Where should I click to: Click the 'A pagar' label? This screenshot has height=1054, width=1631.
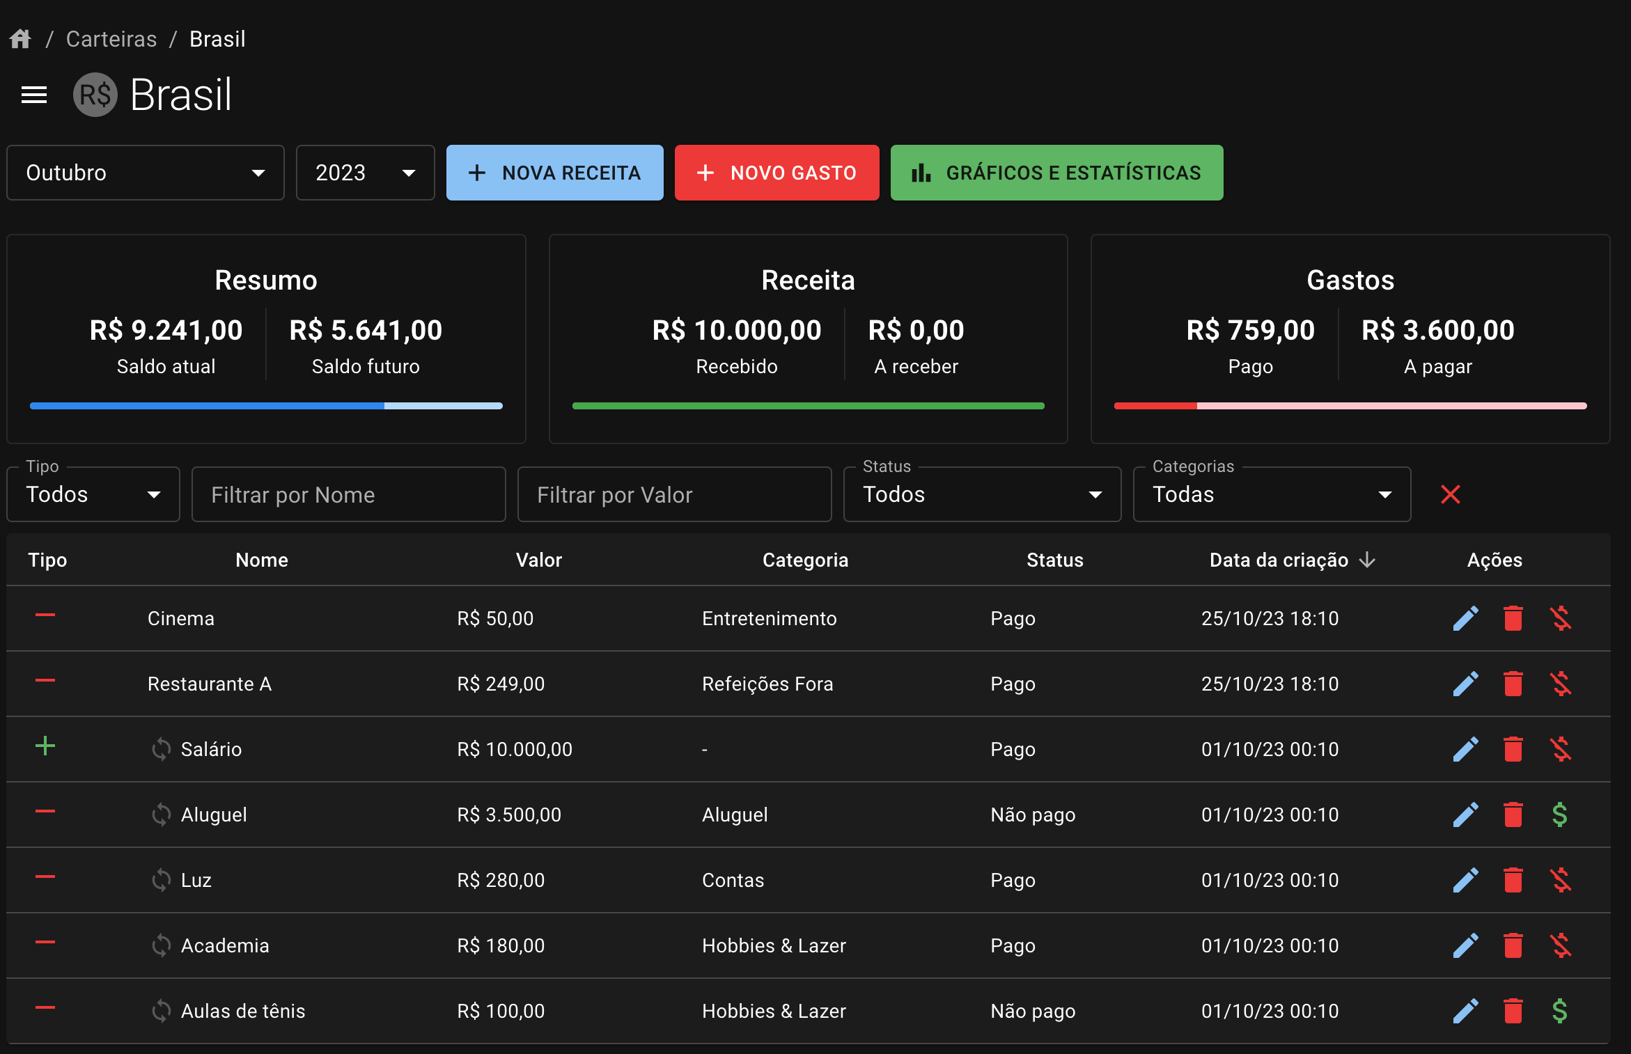coord(1437,366)
